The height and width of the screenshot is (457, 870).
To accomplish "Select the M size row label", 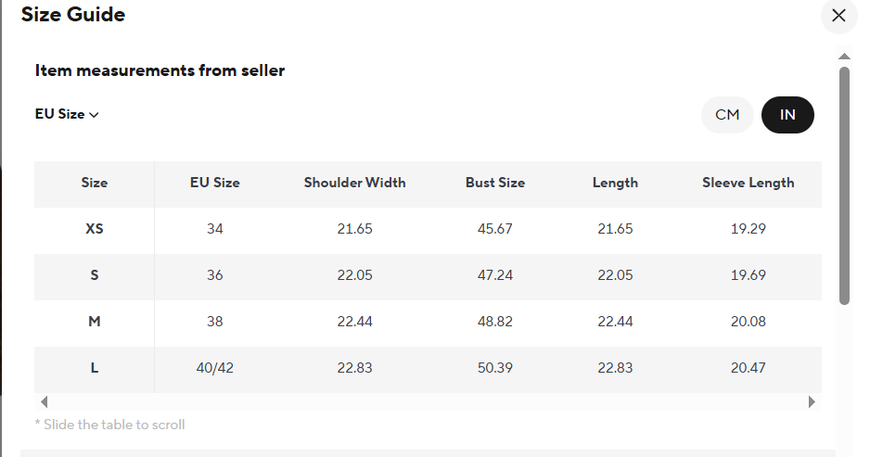I will point(95,322).
